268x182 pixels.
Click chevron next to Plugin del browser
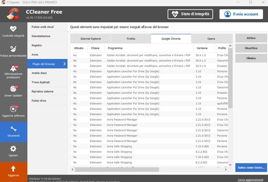(x=65, y=64)
